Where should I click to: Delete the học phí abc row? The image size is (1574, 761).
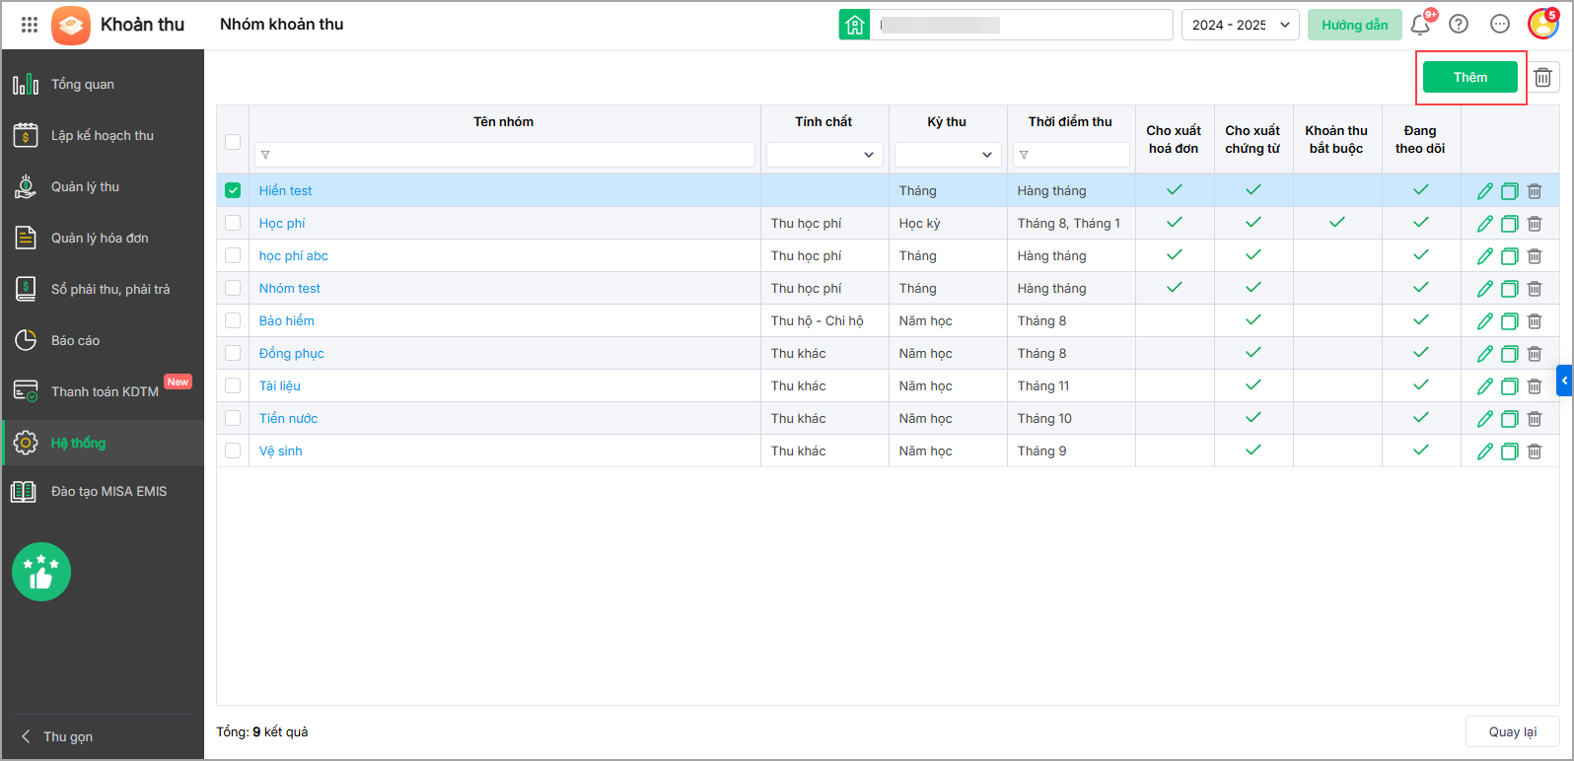1535,256
